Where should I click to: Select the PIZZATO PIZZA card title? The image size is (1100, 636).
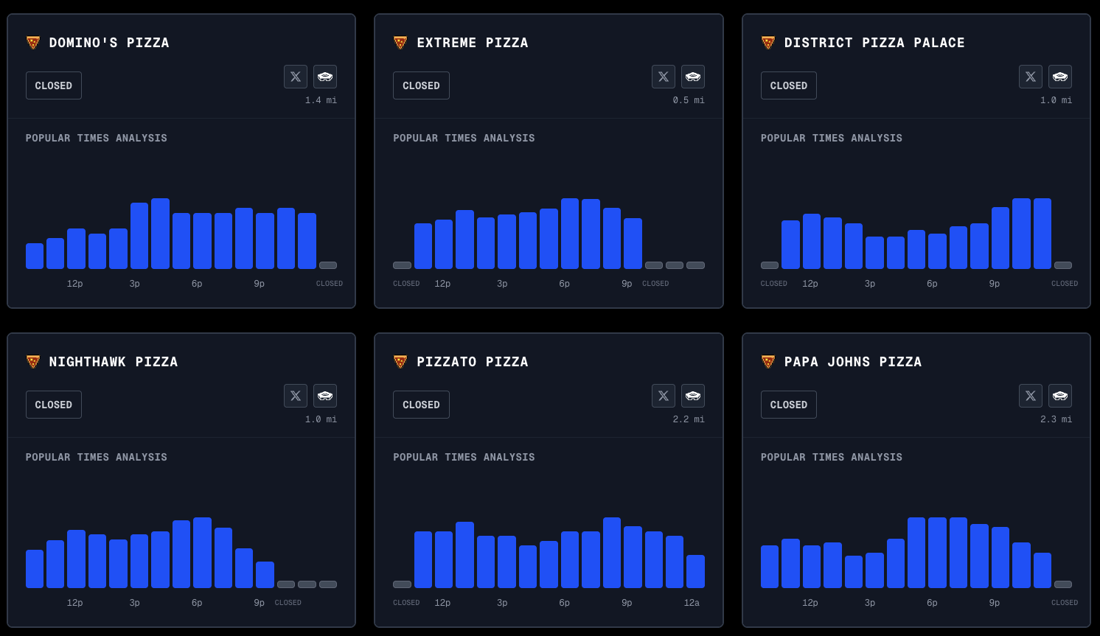pyautogui.click(x=473, y=362)
